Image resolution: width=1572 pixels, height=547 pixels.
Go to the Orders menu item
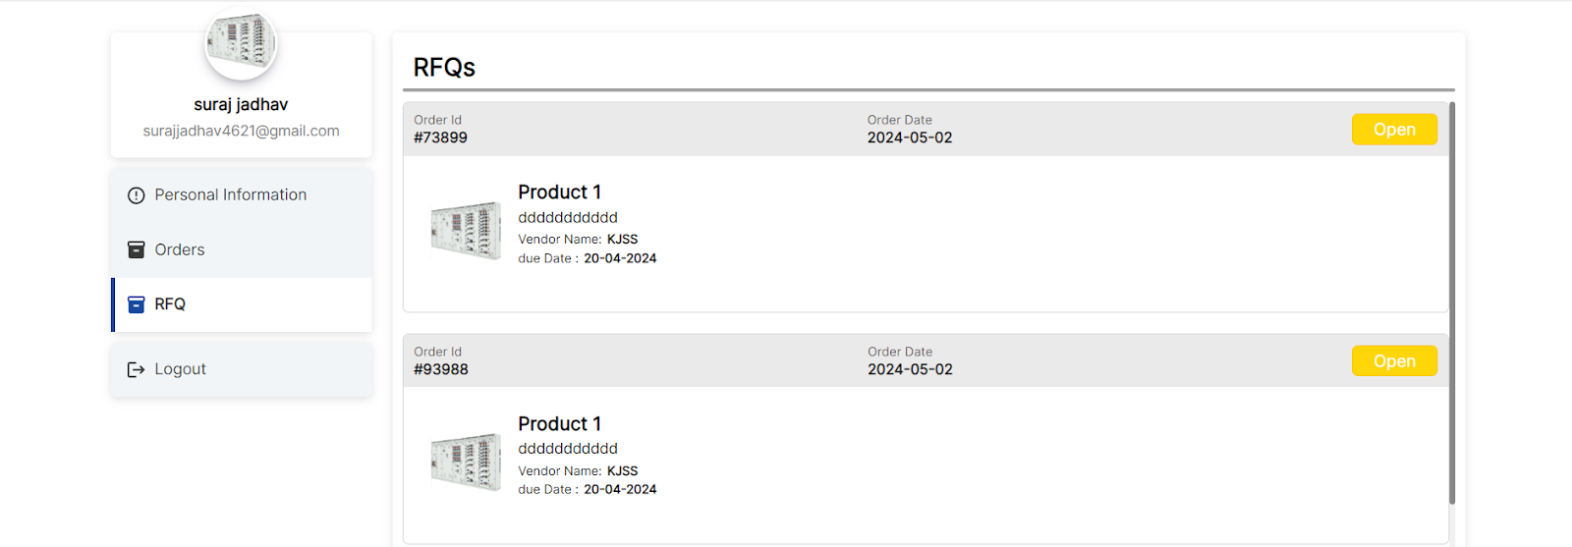pos(242,250)
